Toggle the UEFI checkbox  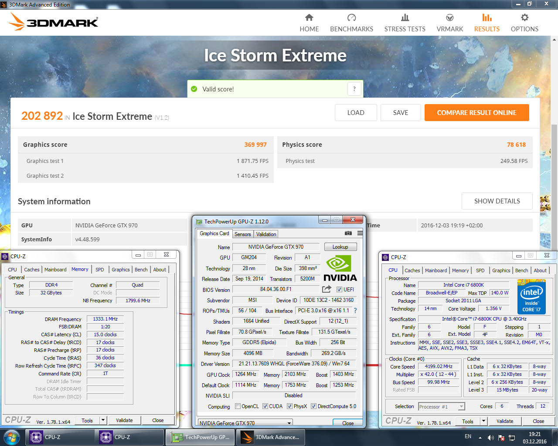[x=339, y=289]
